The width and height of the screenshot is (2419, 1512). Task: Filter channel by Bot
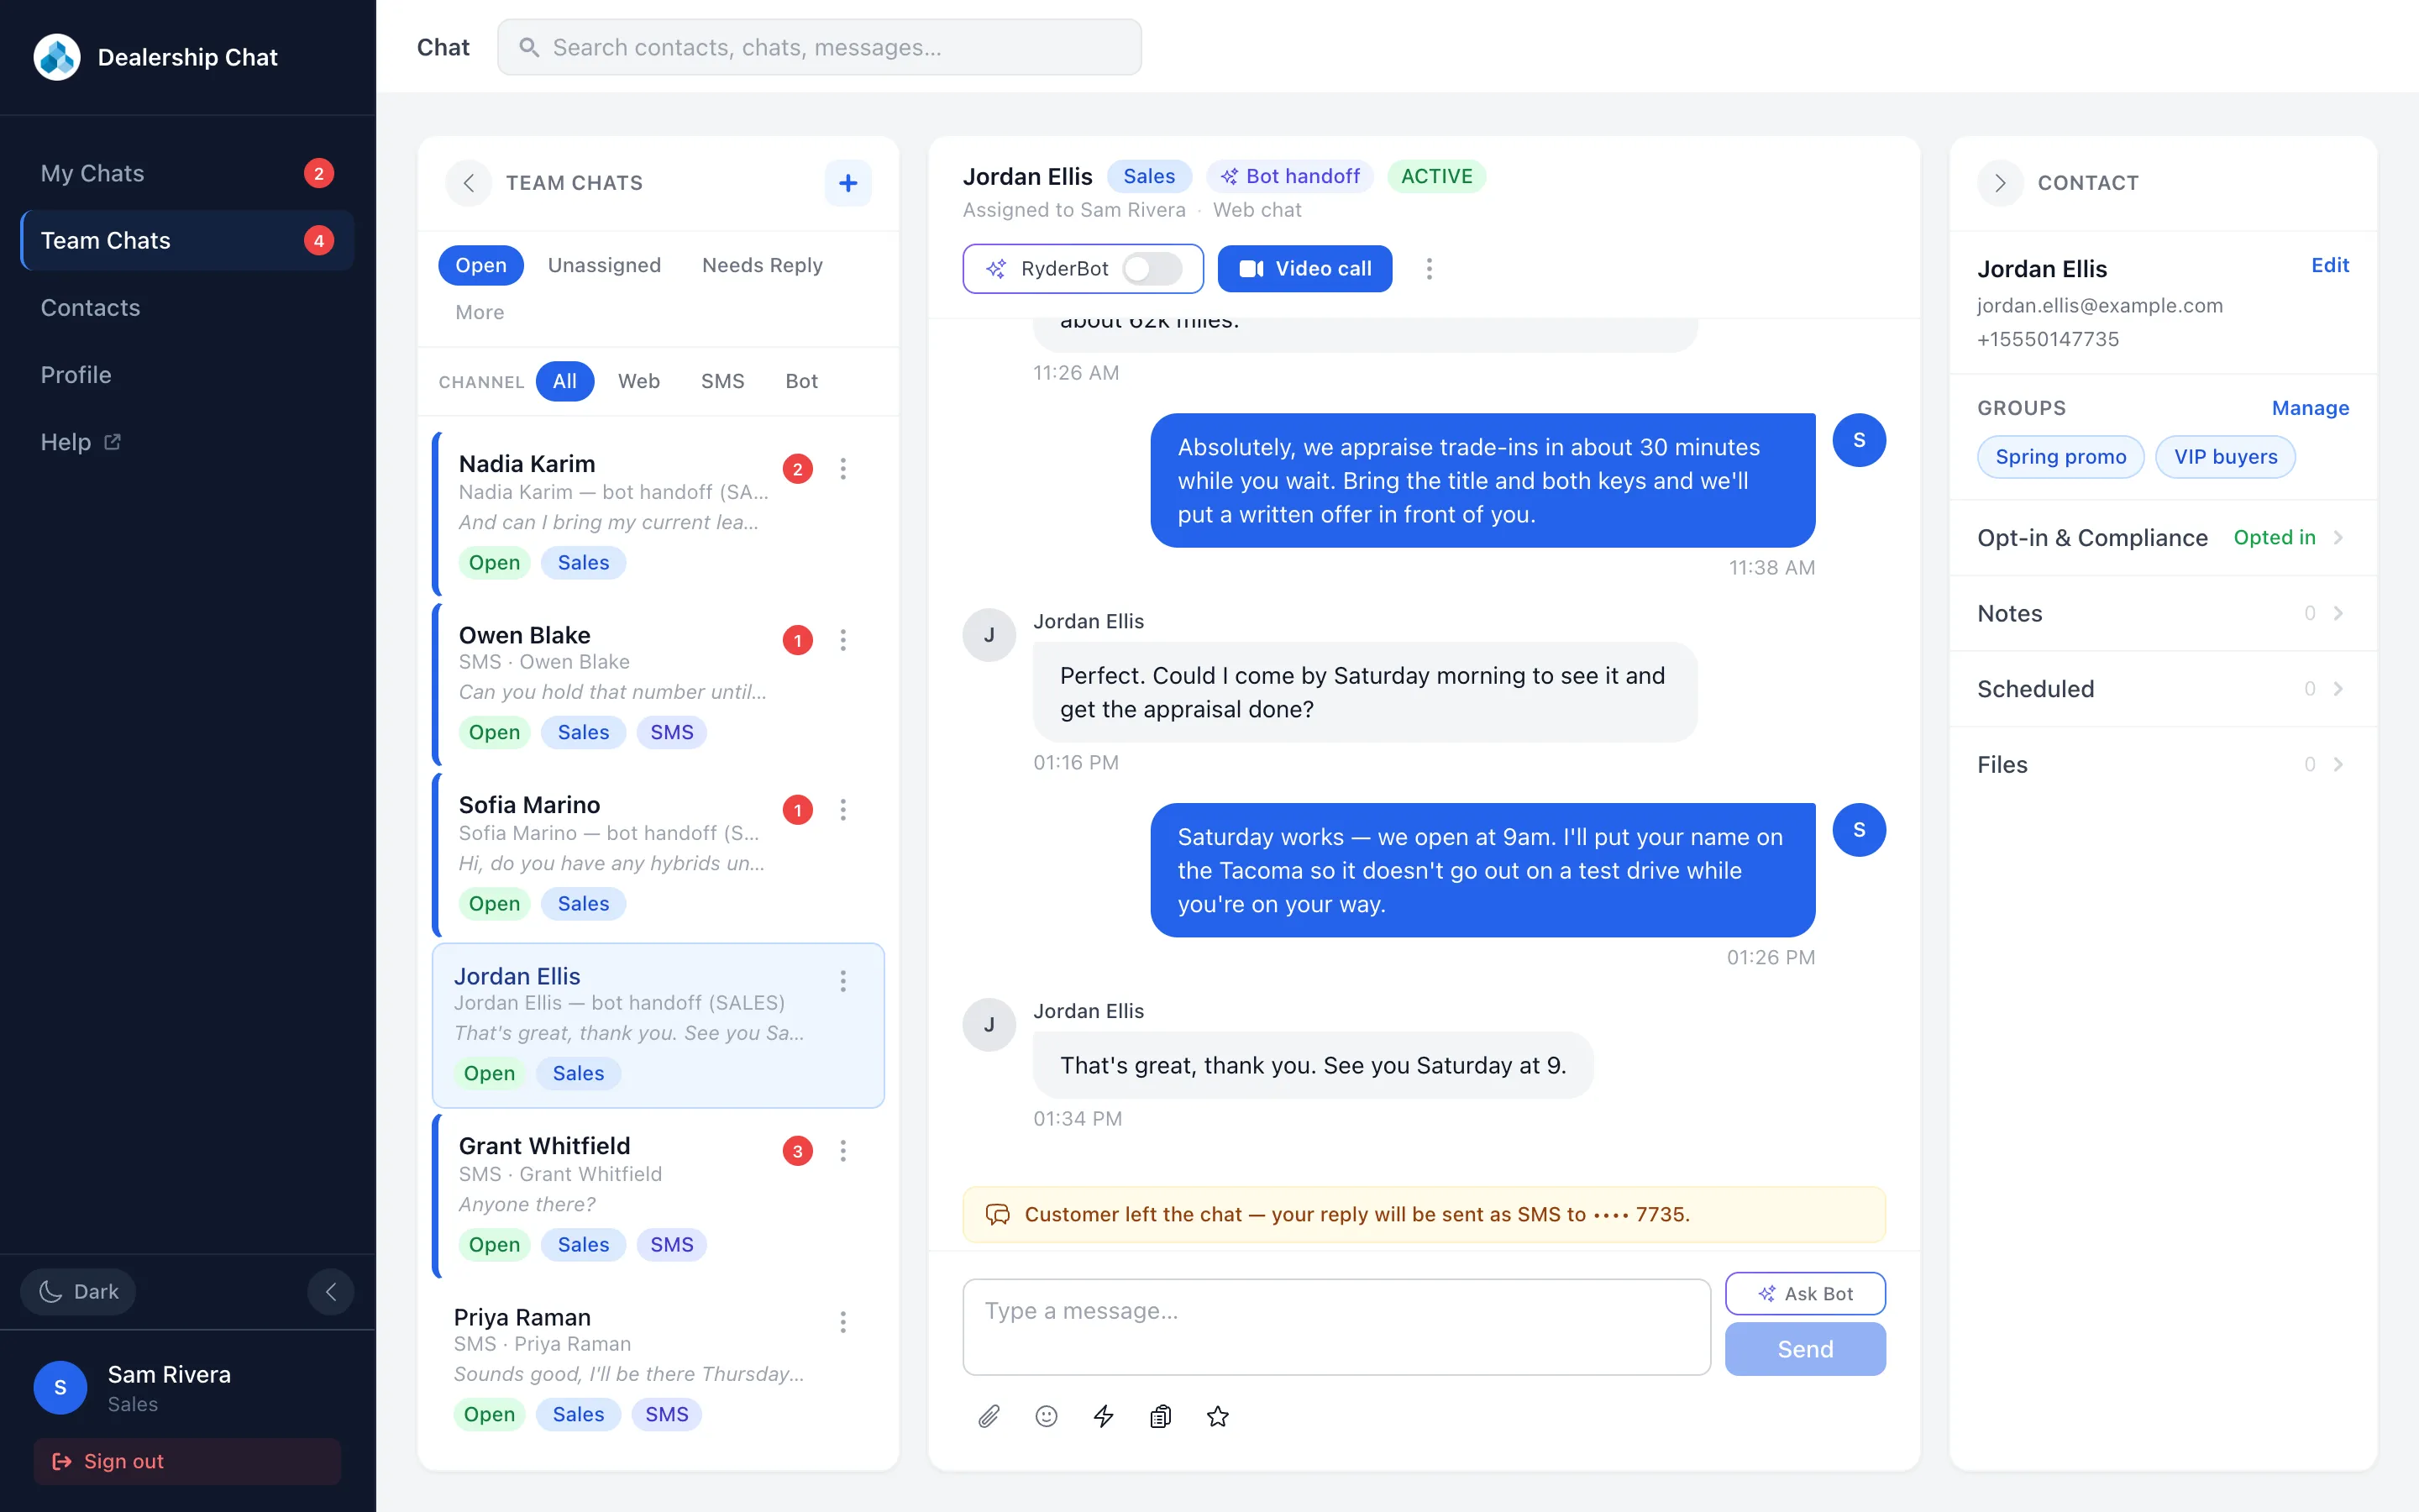point(800,381)
